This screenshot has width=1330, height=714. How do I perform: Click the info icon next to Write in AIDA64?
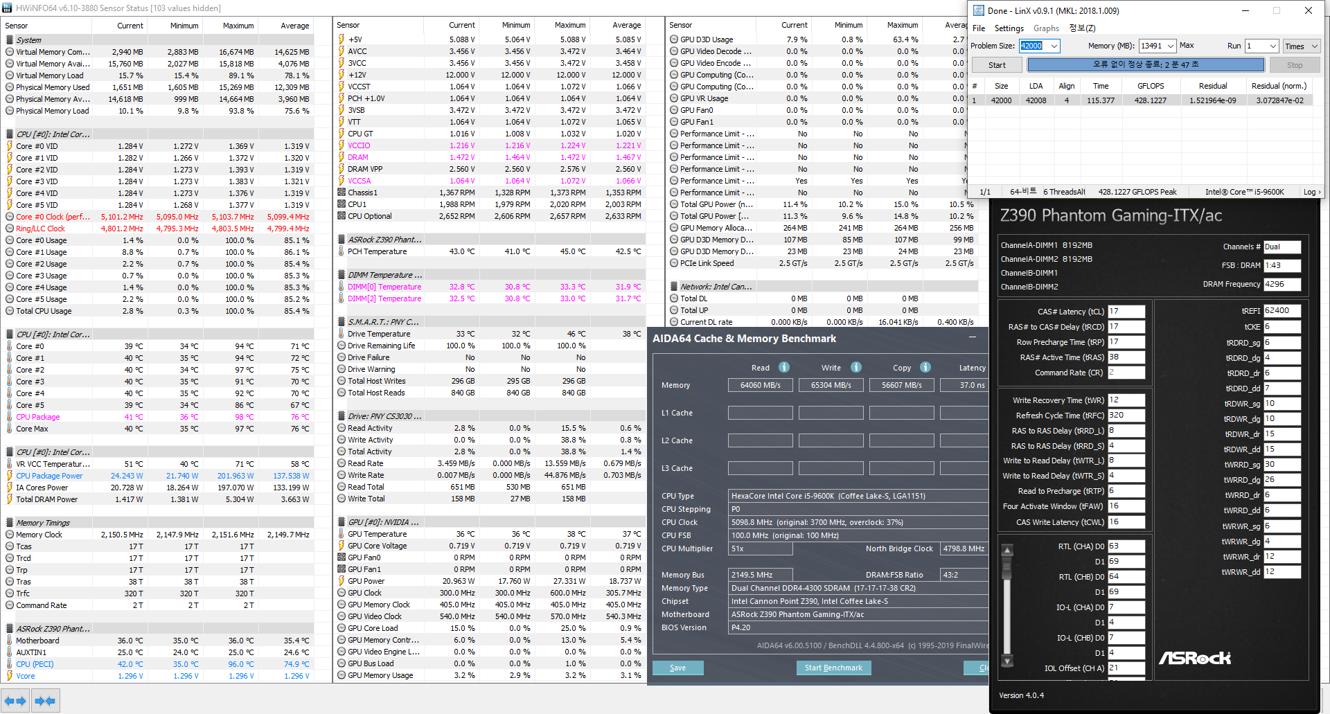pyautogui.click(x=856, y=367)
